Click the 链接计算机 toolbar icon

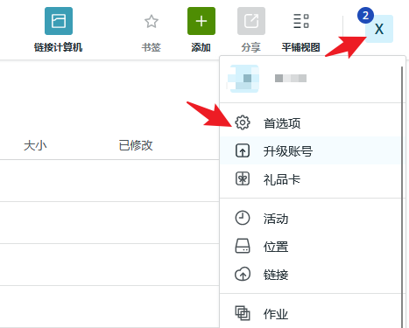tap(59, 21)
